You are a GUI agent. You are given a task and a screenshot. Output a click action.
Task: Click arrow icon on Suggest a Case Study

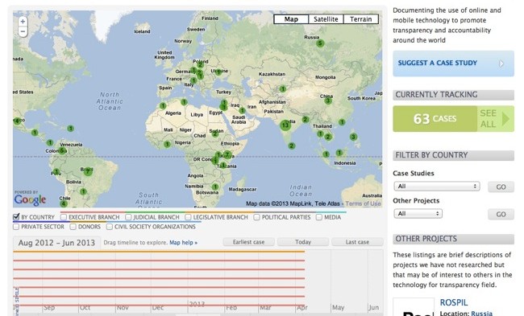[x=501, y=64]
